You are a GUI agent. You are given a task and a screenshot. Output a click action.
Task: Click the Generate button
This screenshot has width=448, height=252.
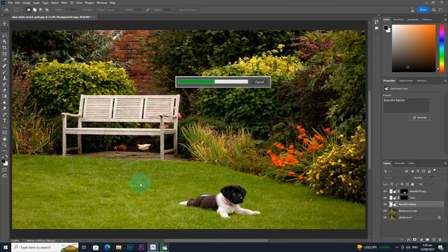click(x=420, y=118)
